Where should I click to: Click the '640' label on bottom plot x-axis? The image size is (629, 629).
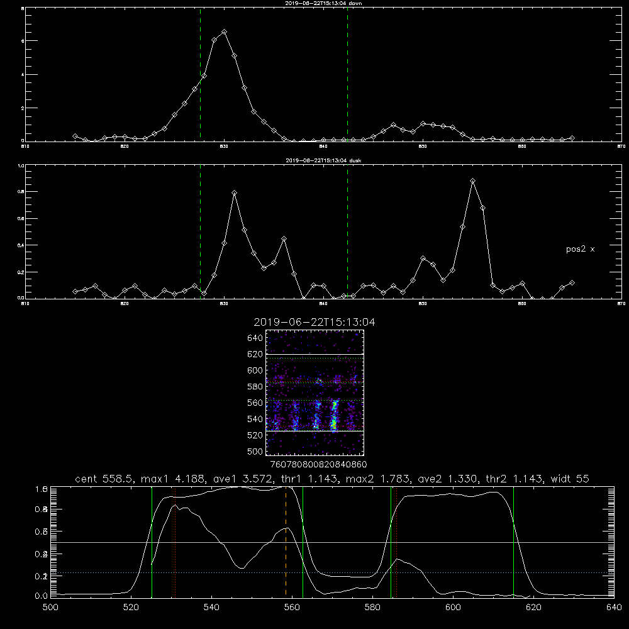(614, 607)
